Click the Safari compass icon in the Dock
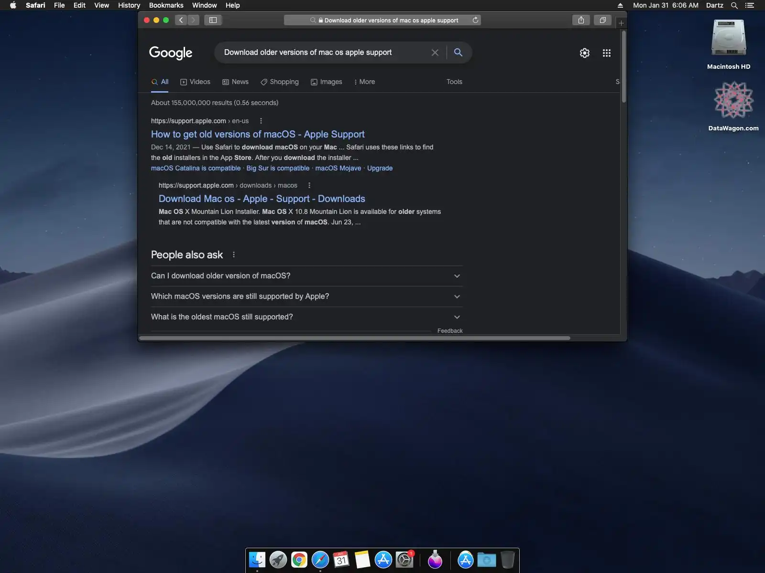Screen dimensions: 765x573 click(320, 559)
